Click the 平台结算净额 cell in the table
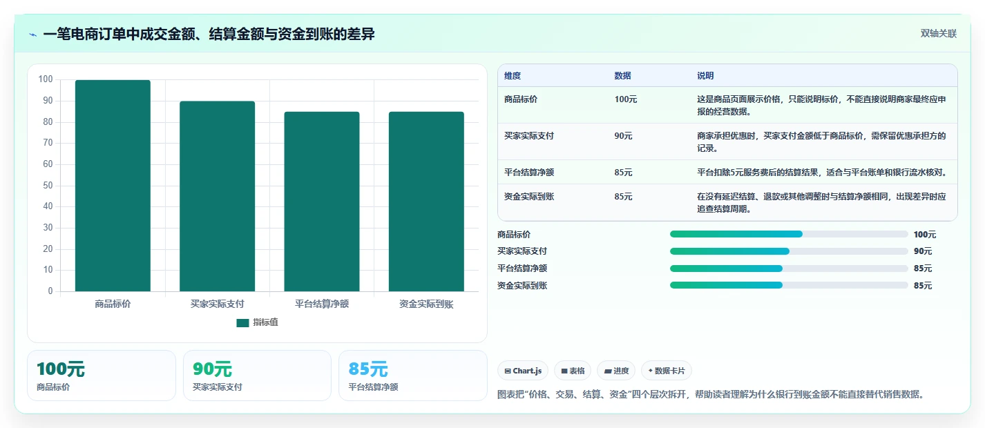This screenshot has height=428, width=985. 529,172
